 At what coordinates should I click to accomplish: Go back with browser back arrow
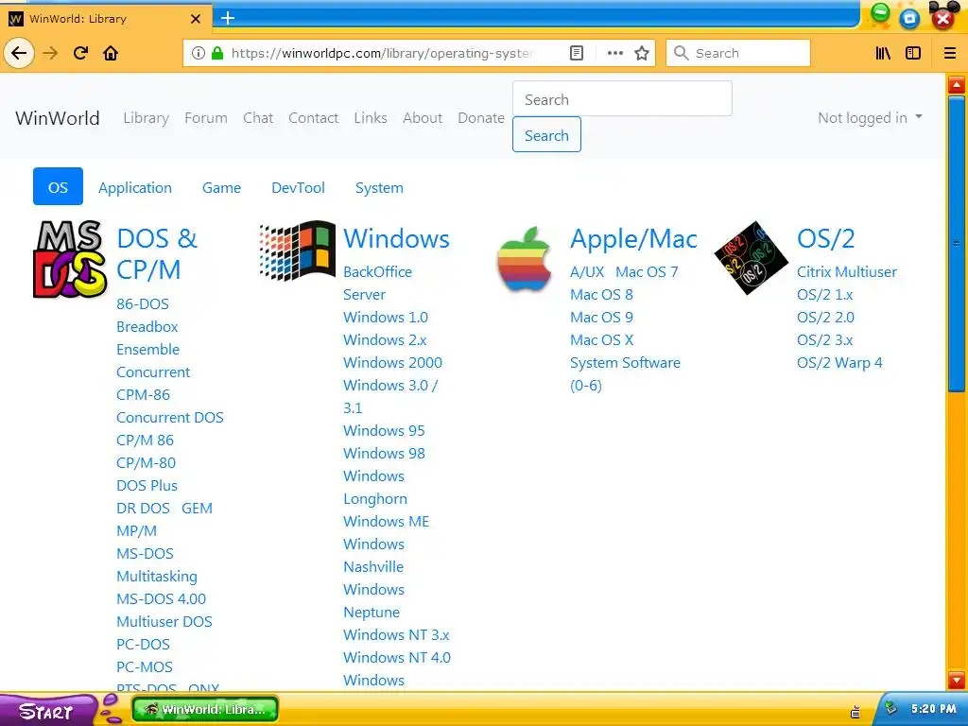point(19,53)
